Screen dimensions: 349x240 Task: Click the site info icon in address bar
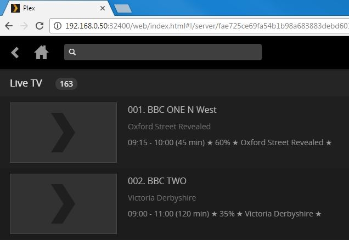click(58, 26)
